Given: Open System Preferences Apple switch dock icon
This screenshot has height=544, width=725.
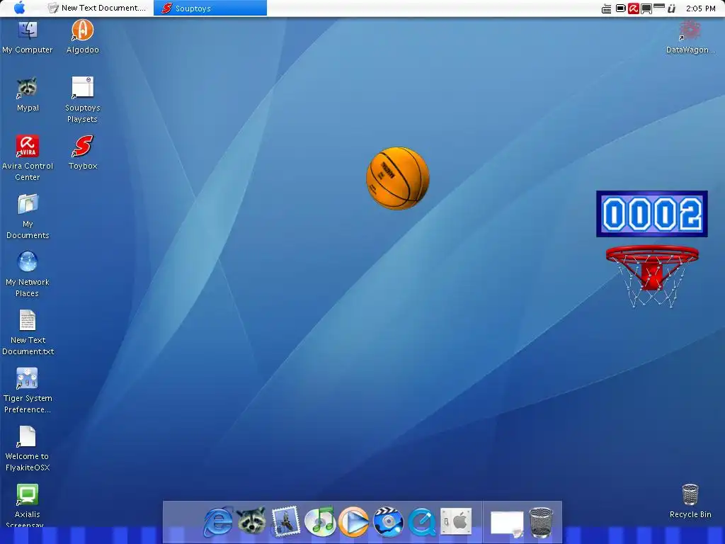Looking at the screenshot, I should pyautogui.click(x=456, y=521).
